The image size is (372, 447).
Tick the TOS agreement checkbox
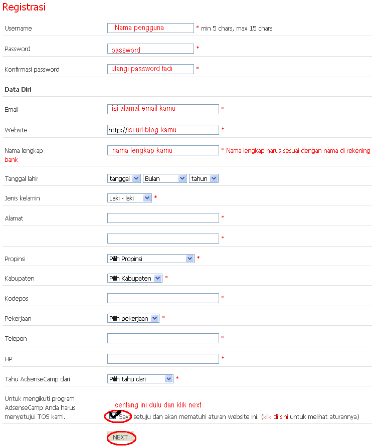(x=112, y=416)
